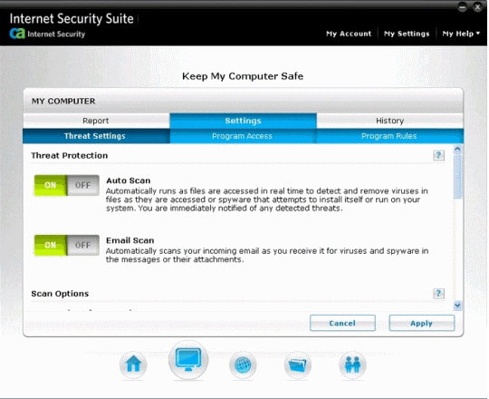Click the Cancel button
The width and height of the screenshot is (489, 399).
(x=342, y=323)
